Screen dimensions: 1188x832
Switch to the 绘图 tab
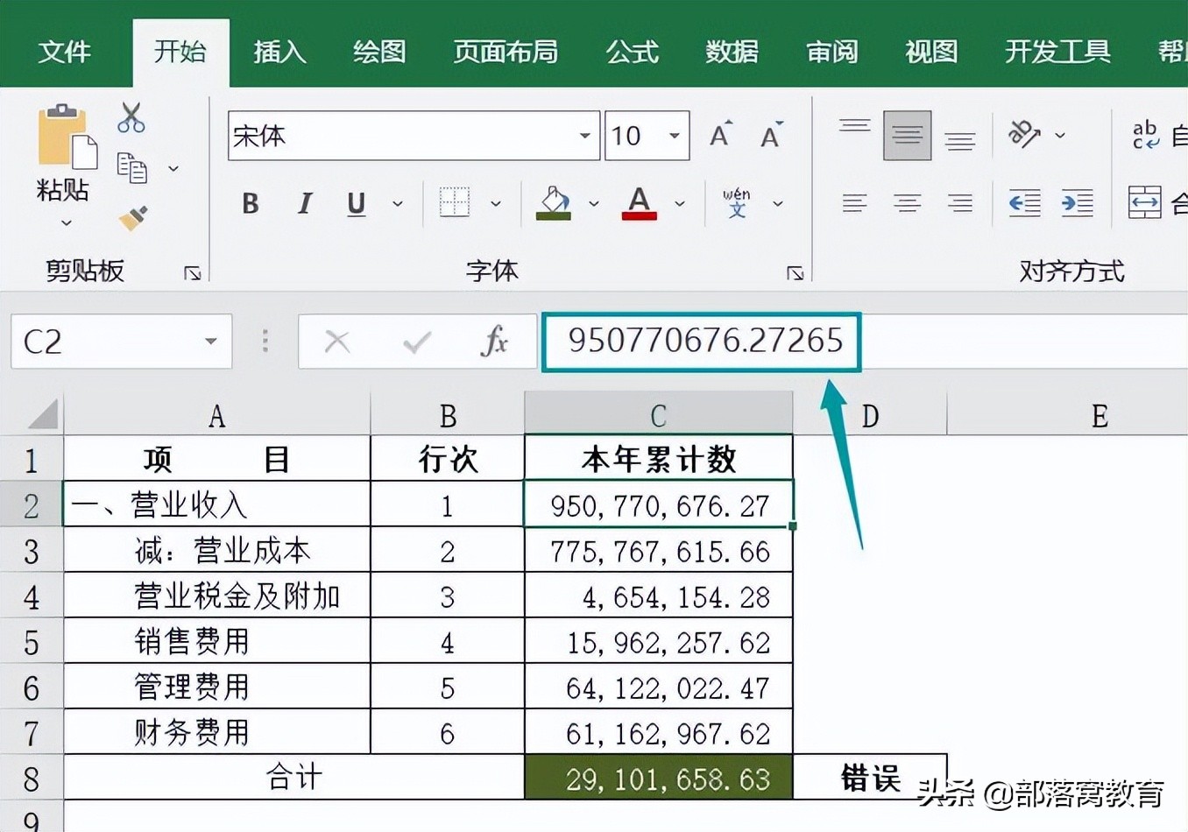click(379, 52)
